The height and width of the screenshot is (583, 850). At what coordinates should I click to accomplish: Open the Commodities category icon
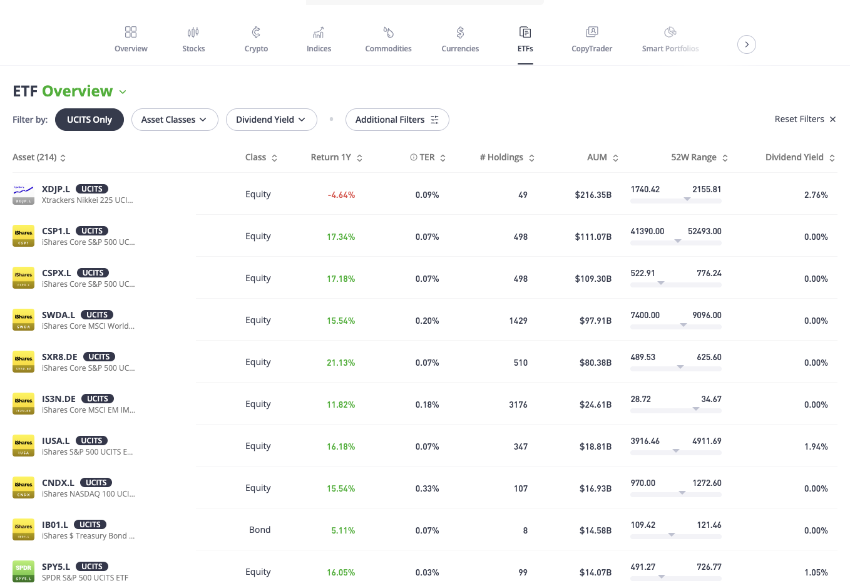coord(388,32)
